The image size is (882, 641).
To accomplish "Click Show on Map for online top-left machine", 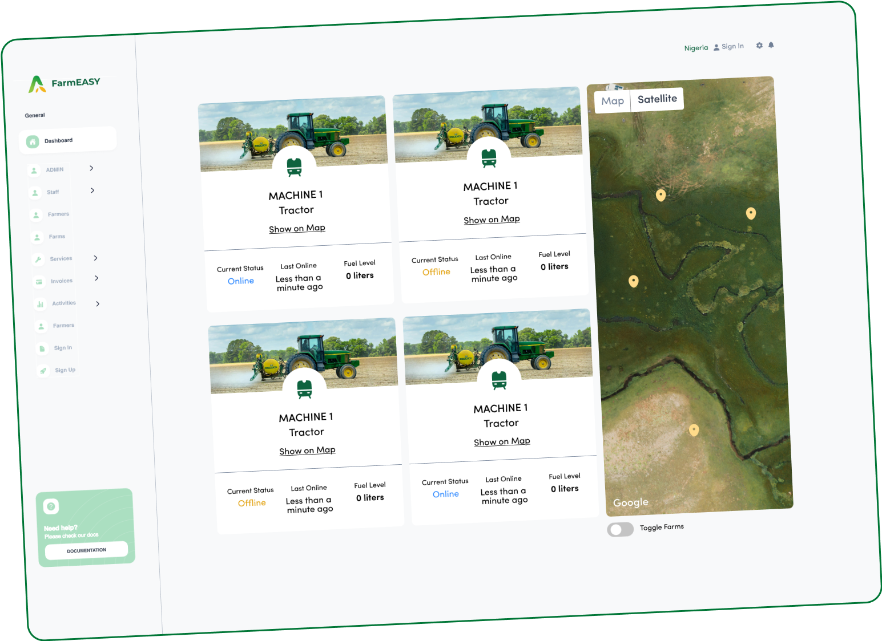I will 297,229.
